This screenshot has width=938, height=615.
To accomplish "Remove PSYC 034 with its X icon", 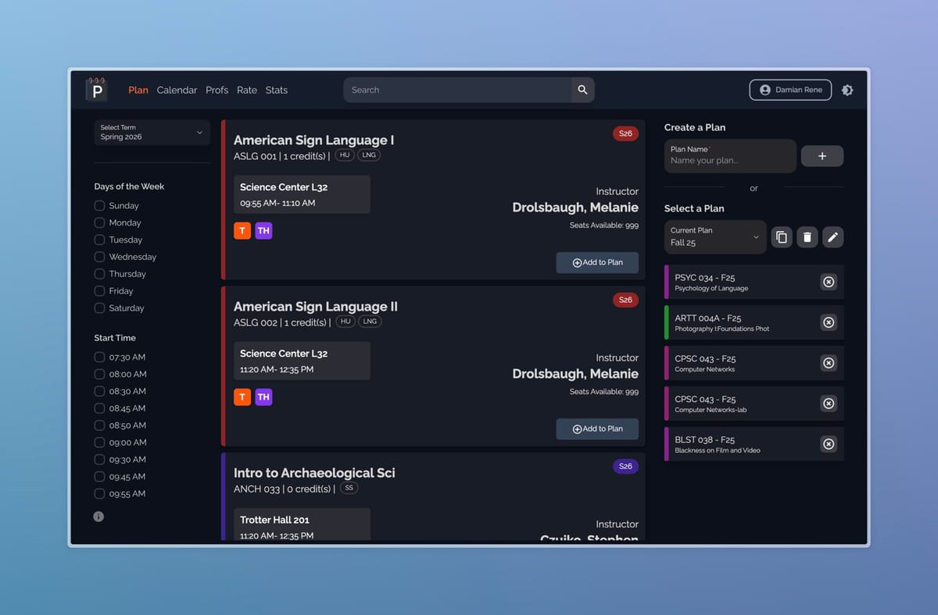I will [829, 282].
